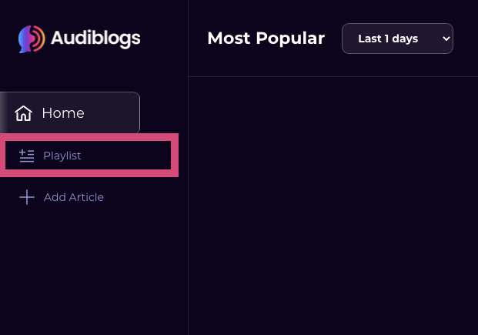Click the grey accent bar on Home item

click(x=3, y=112)
